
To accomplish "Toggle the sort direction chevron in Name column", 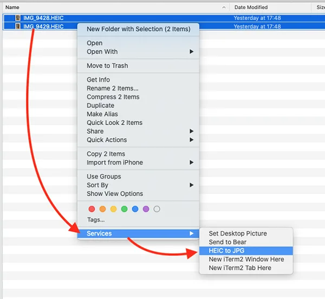I will coord(224,8).
